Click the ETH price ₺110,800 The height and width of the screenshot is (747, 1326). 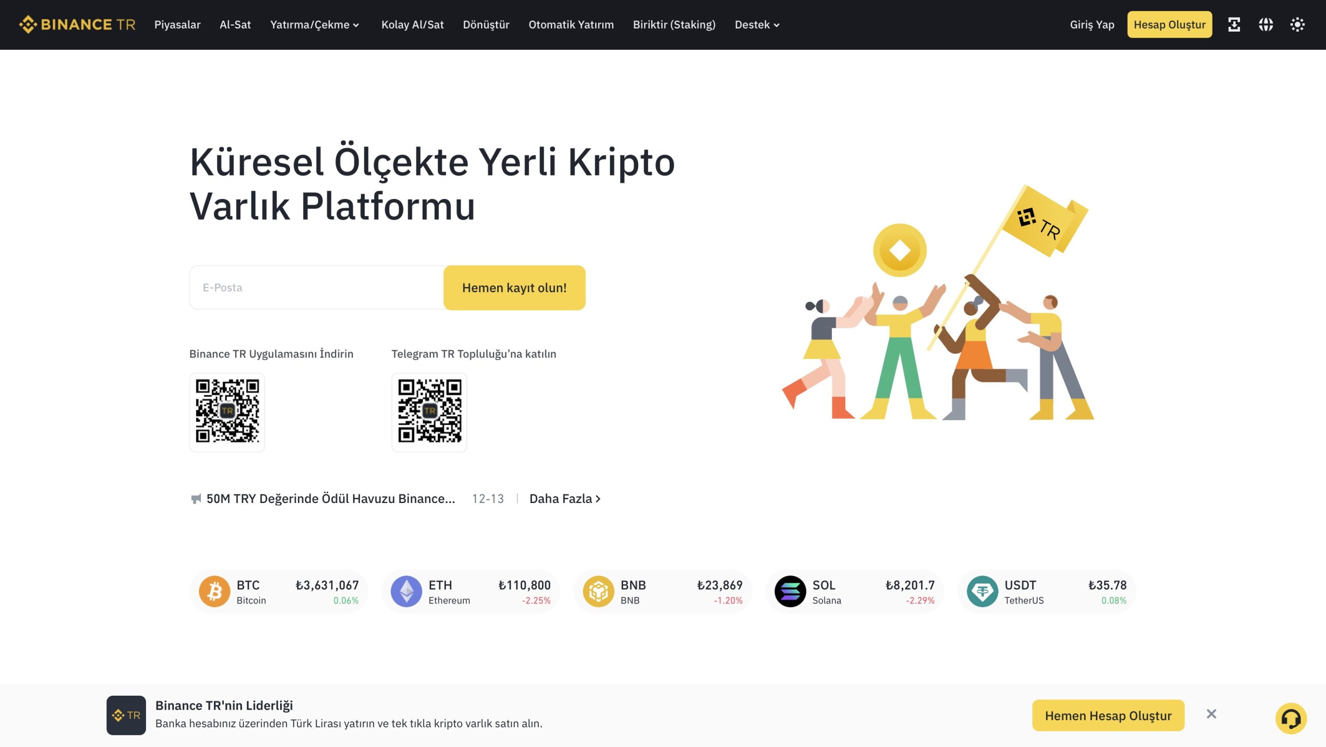point(524,585)
